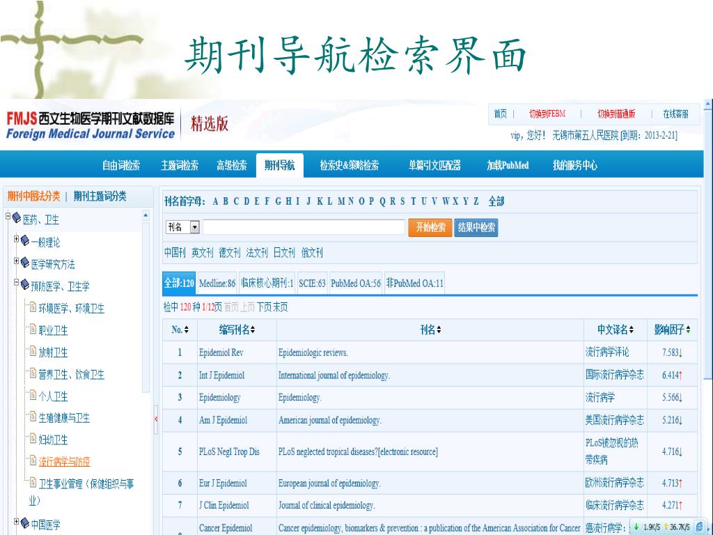Open 我的服务中心 tab
This screenshot has width=713, height=535.
coord(574,165)
